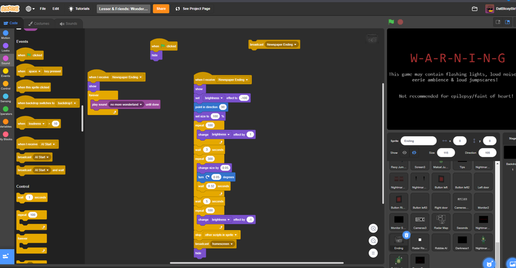Select Sensing block category
This screenshot has height=268, width=516.
(6, 98)
